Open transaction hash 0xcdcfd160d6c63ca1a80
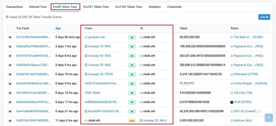 pos(34,83)
